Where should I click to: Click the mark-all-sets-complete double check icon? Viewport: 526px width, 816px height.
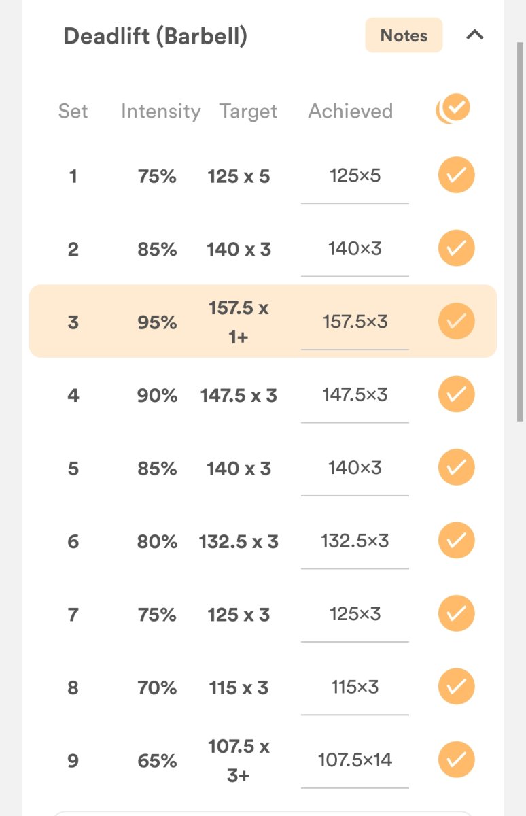point(454,109)
